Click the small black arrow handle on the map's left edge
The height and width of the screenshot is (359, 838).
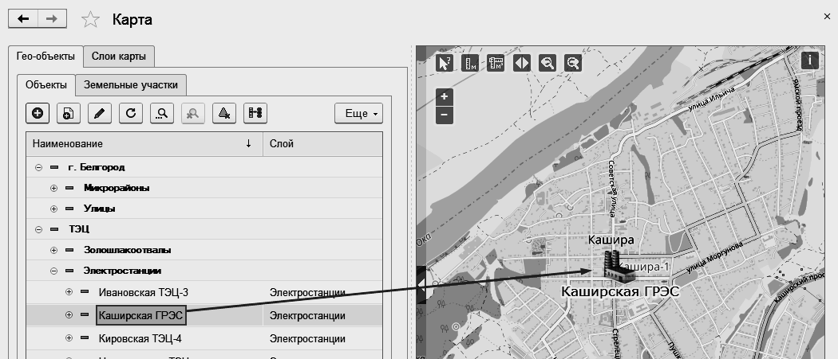tap(421, 285)
